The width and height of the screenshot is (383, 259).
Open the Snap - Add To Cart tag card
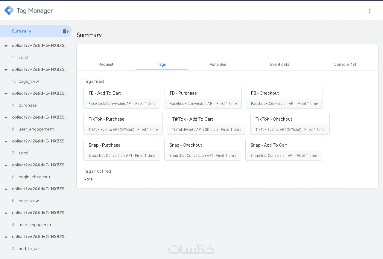click(x=284, y=150)
